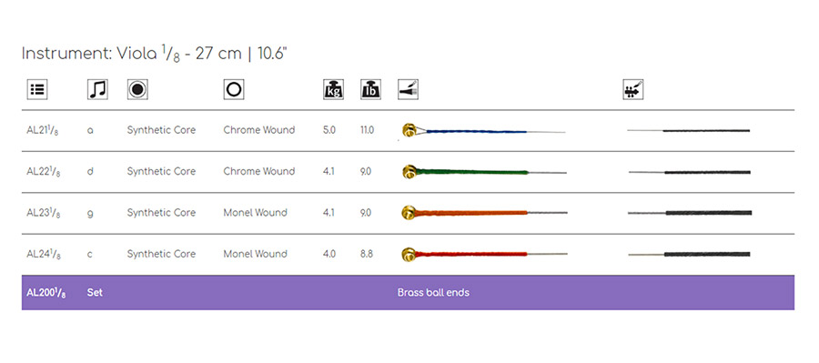Click the green d-string ball end image

tap(484, 171)
